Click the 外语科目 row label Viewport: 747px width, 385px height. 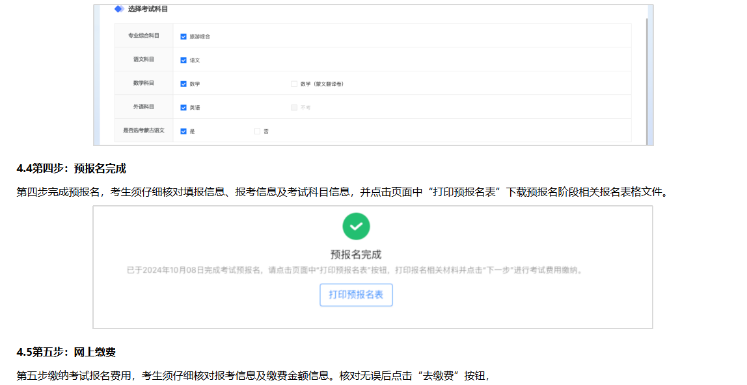click(x=143, y=107)
